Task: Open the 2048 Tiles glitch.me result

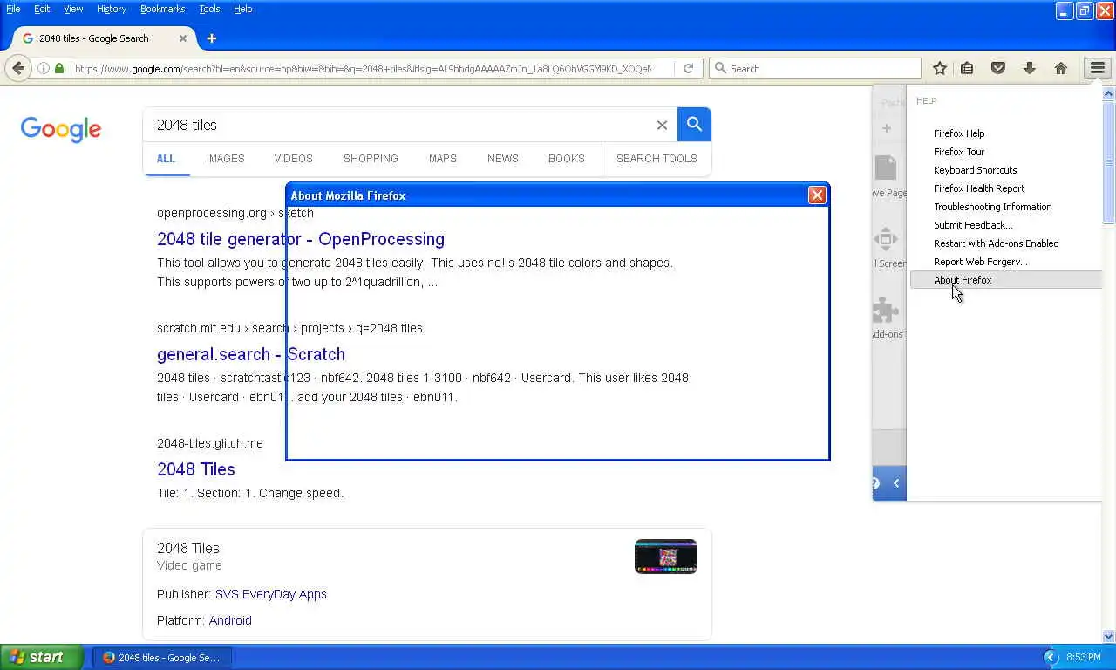Action: point(196,469)
